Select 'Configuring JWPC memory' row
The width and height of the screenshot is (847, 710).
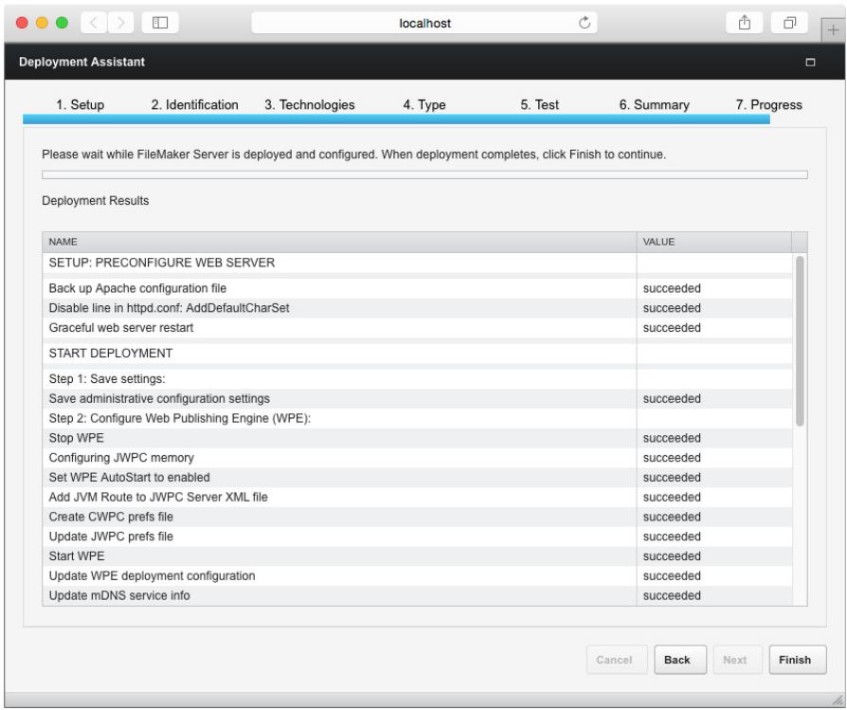tap(417, 458)
